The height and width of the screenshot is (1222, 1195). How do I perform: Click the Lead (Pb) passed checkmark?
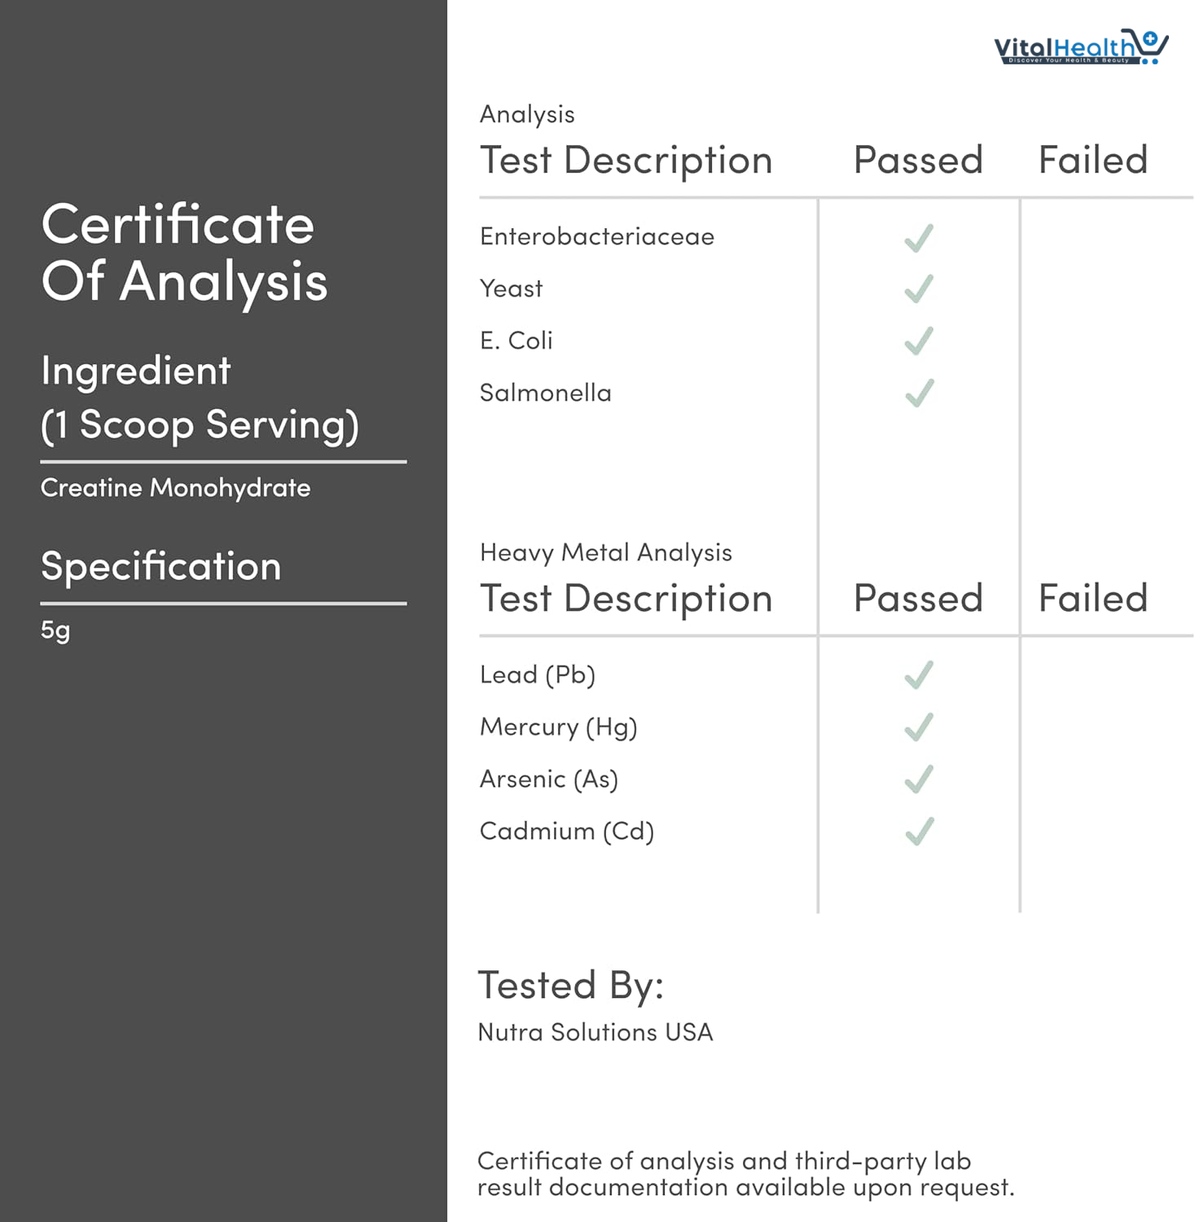coord(919,675)
